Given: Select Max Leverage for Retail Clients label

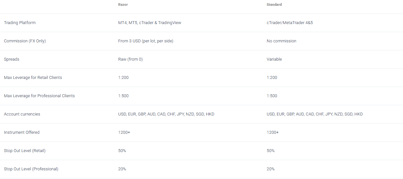Looking at the screenshot, I should coord(33,78).
